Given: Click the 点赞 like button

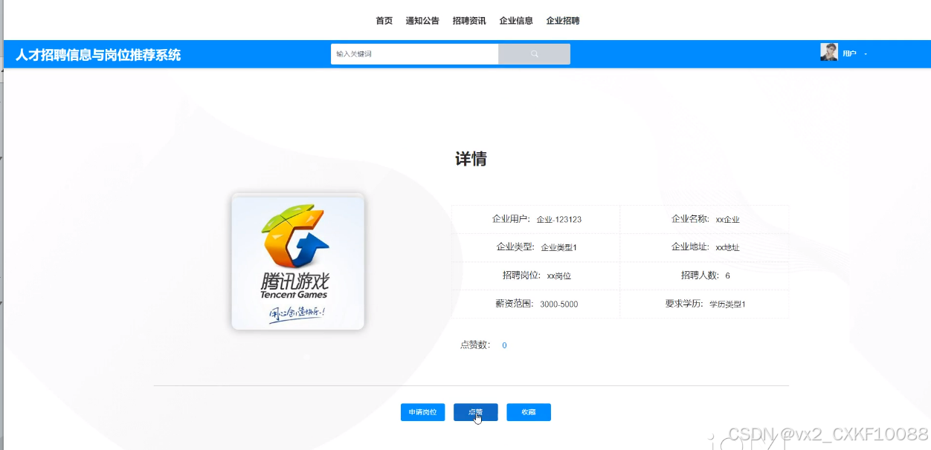Looking at the screenshot, I should coord(475,412).
